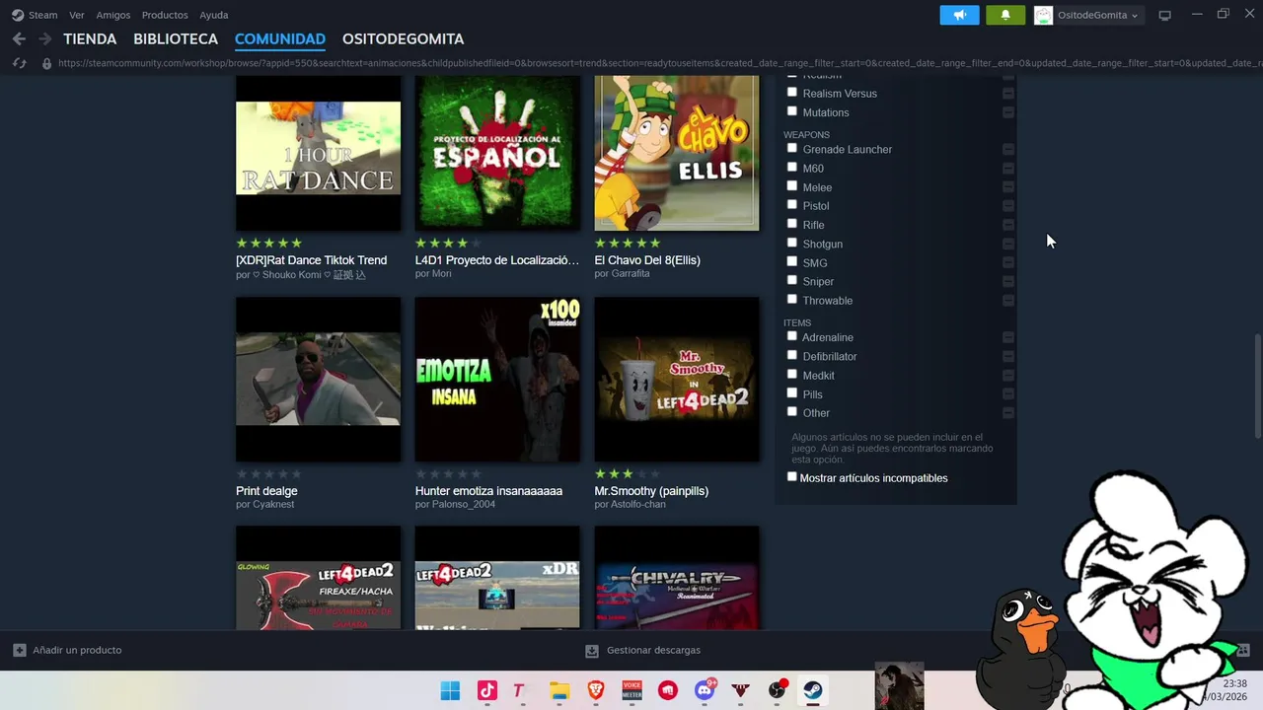Click the Chivalry melee mod thumbnail
This screenshot has height=710, width=1263.
(677, 578)
